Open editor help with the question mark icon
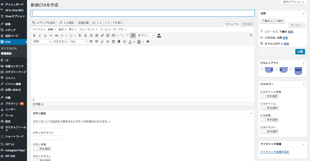This screenshot has width=310, height=161. (x=148, y=41)
